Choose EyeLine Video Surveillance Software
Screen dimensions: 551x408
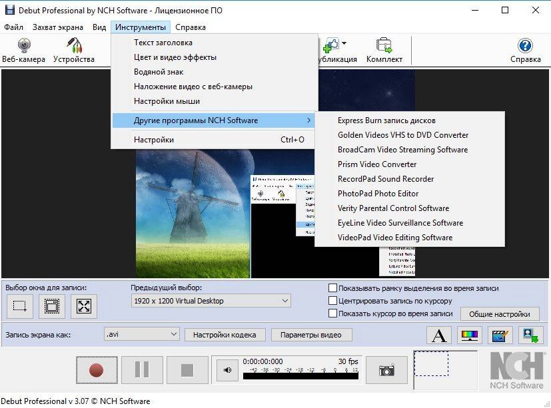pyautogui.click(x=410, y=223)
